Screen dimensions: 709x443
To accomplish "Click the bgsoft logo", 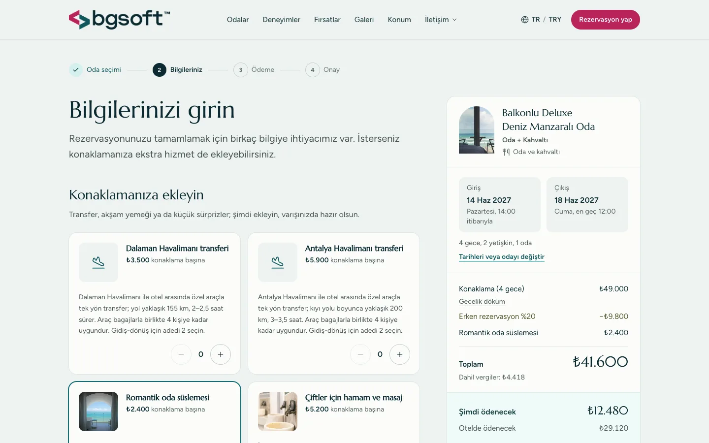I will pyautogui.click(x=120, y=20).
